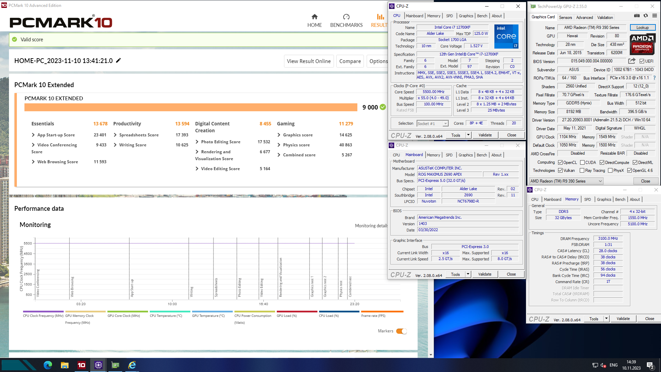The width and height of the screenshot is (661, 372).
Task: Click GPU-Z refresh icon
Action: [x=646, y=16]
